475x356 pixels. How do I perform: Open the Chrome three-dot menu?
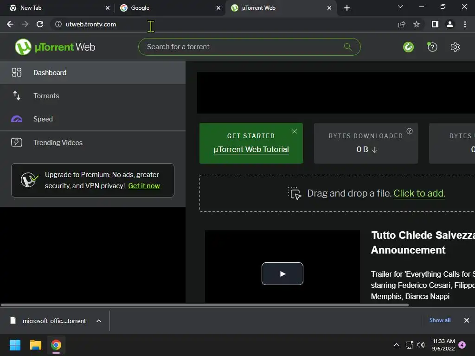point(465,24)
